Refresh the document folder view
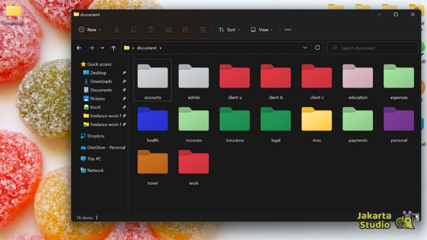The width and height of the screenshot is (427, 240). tap(317, 48)
